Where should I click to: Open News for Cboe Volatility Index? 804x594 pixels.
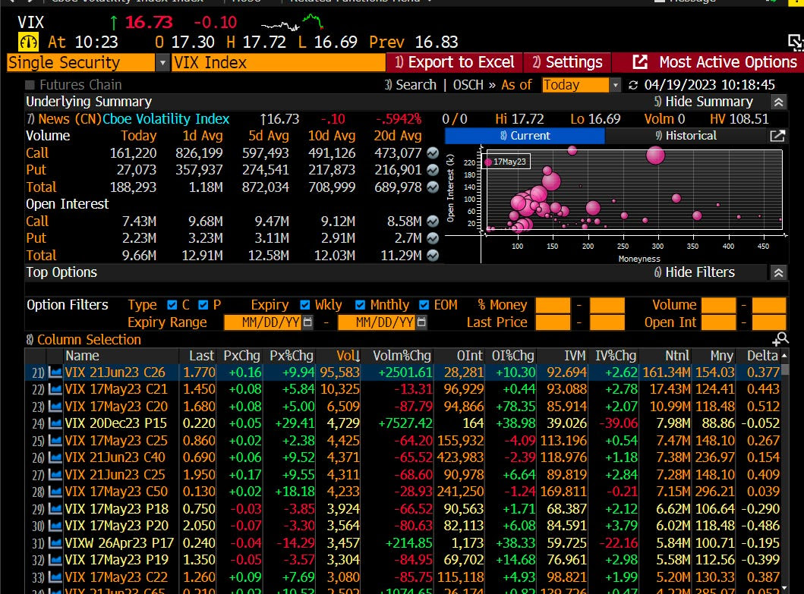[x=64, y=119]
